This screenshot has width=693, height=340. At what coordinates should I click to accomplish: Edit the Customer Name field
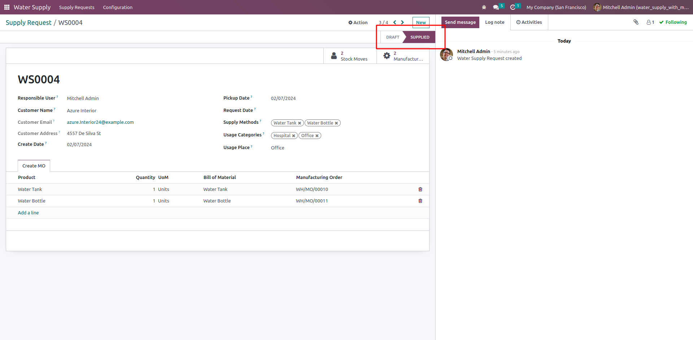tap(82, 110)
